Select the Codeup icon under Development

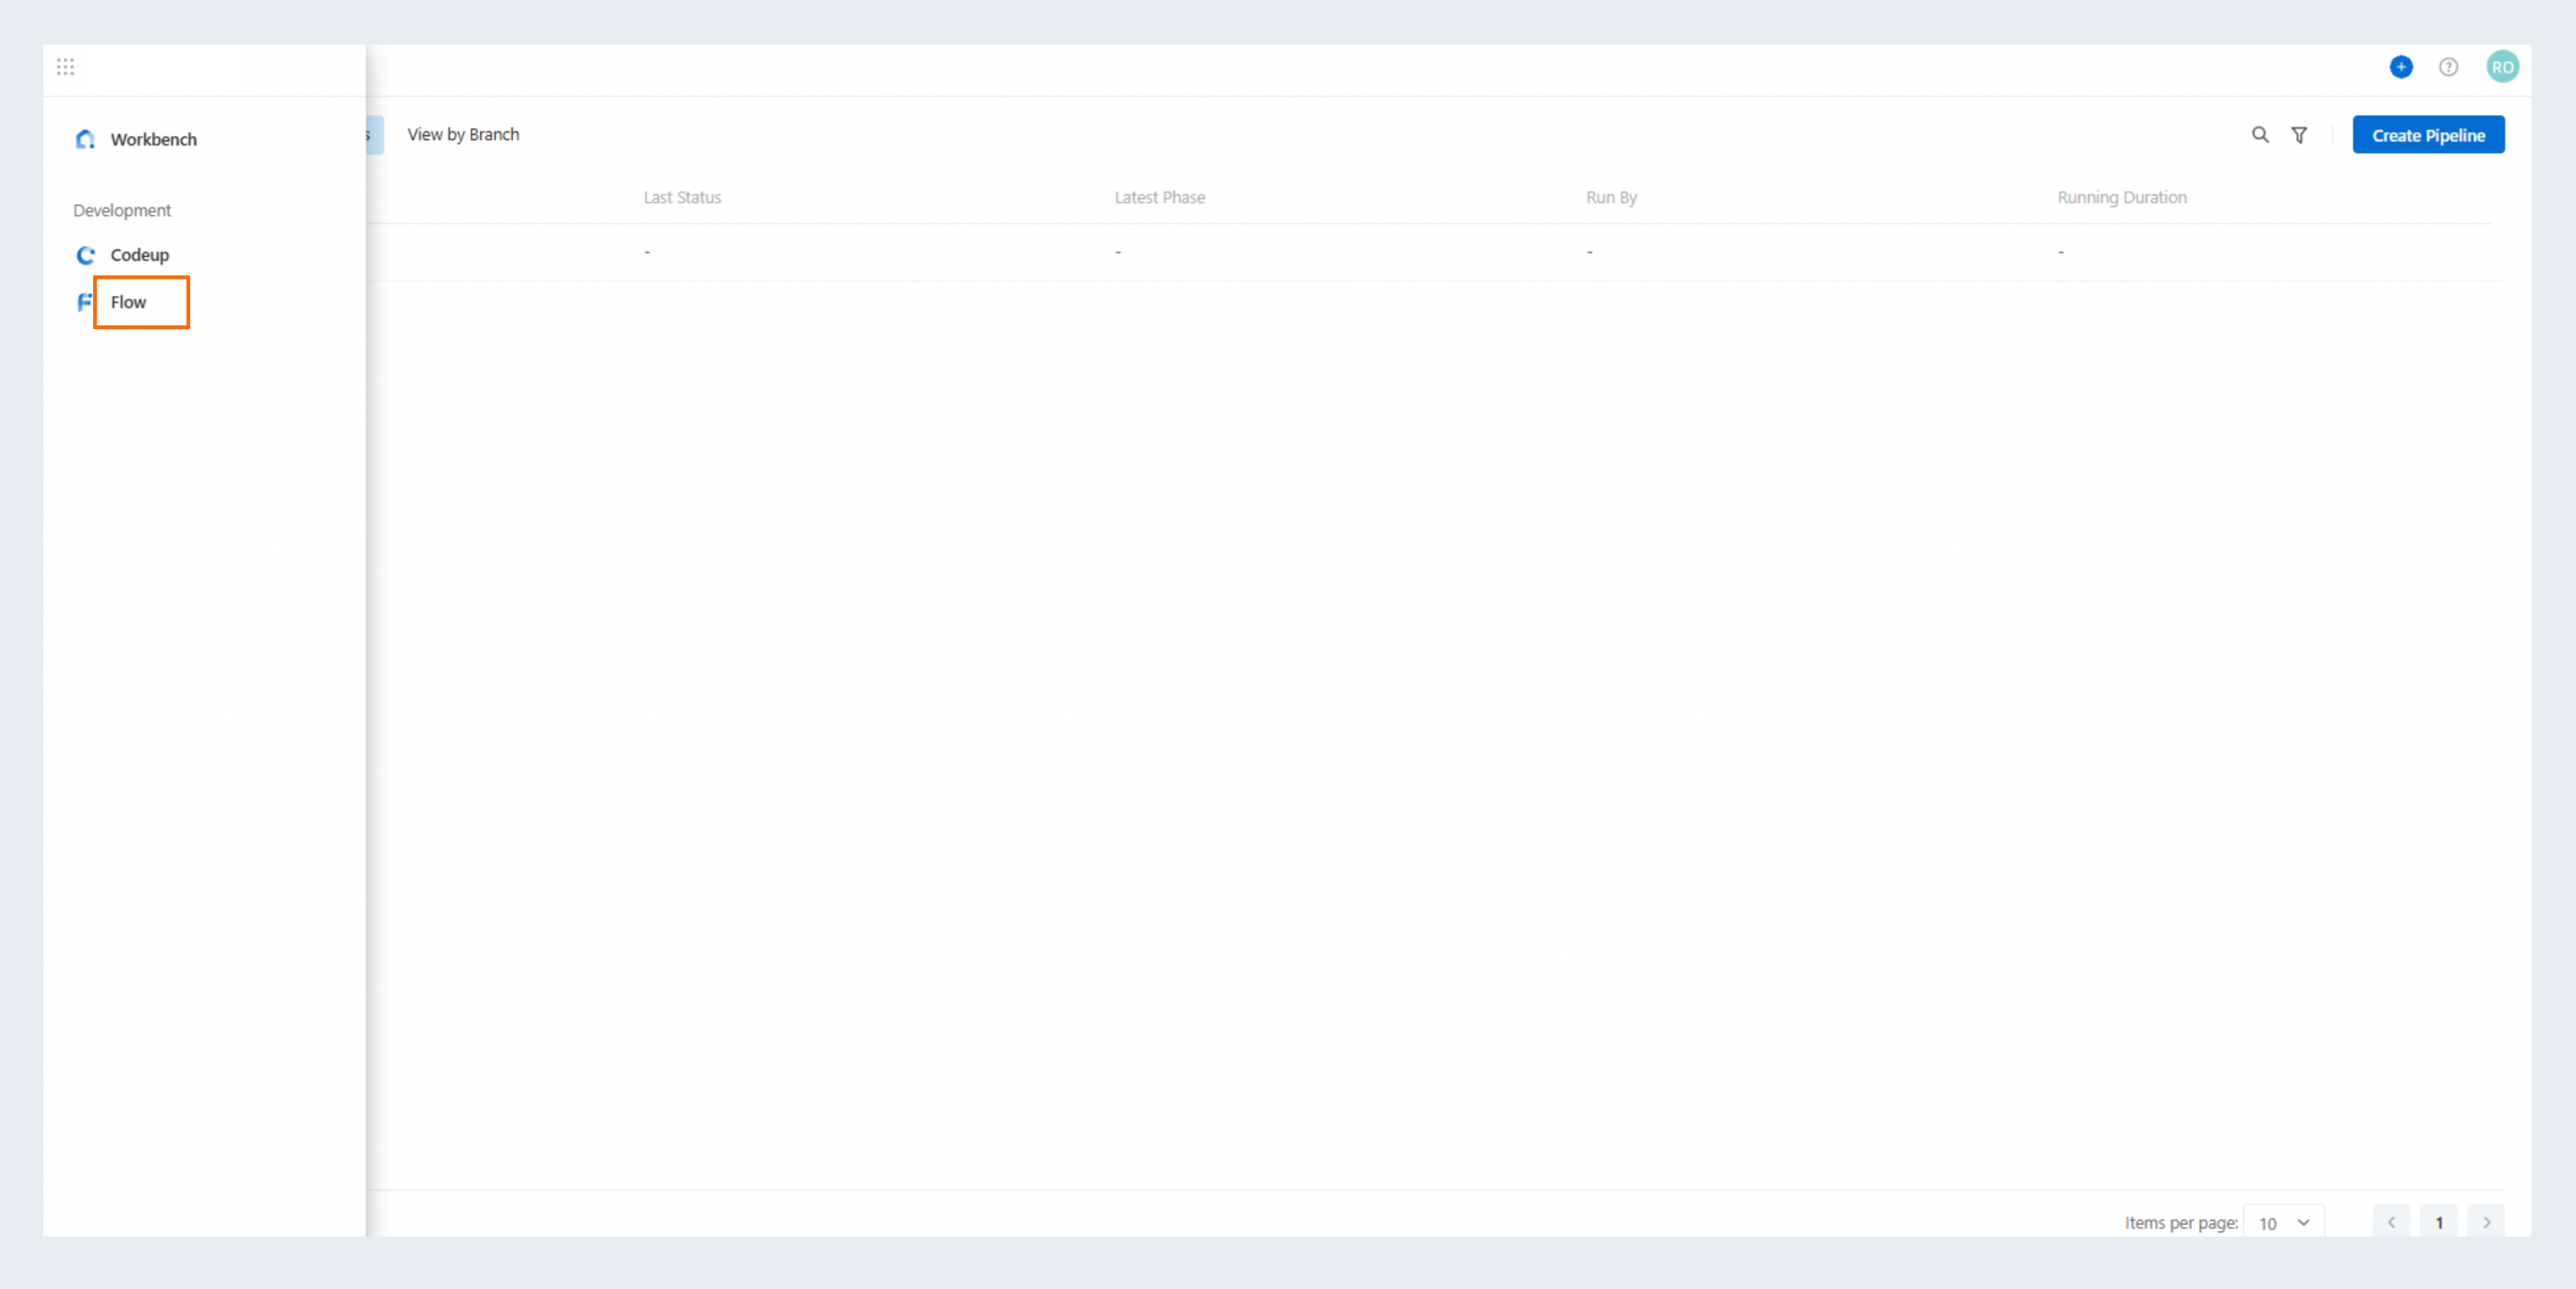click(85, 255)
